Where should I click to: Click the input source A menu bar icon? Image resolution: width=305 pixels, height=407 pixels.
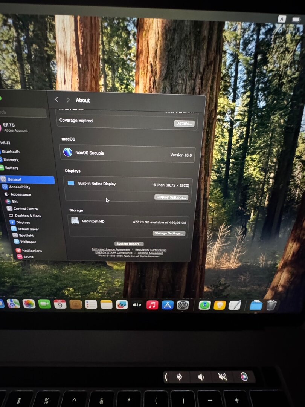pyautogui.click(x=282, y=19)
